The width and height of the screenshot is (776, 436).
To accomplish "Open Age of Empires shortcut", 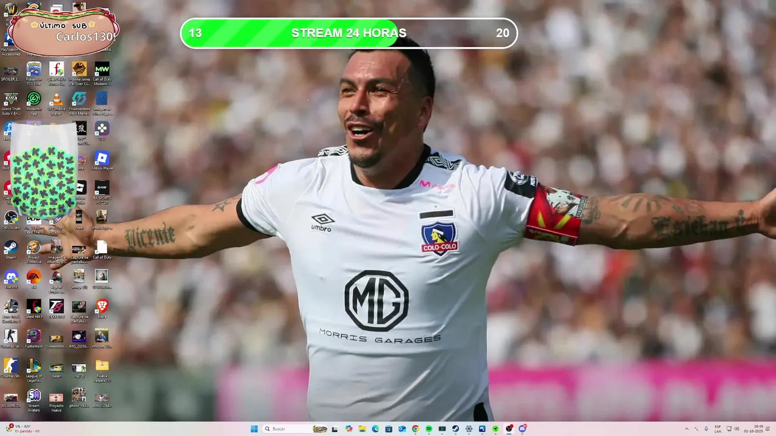I will click(56, 281).
